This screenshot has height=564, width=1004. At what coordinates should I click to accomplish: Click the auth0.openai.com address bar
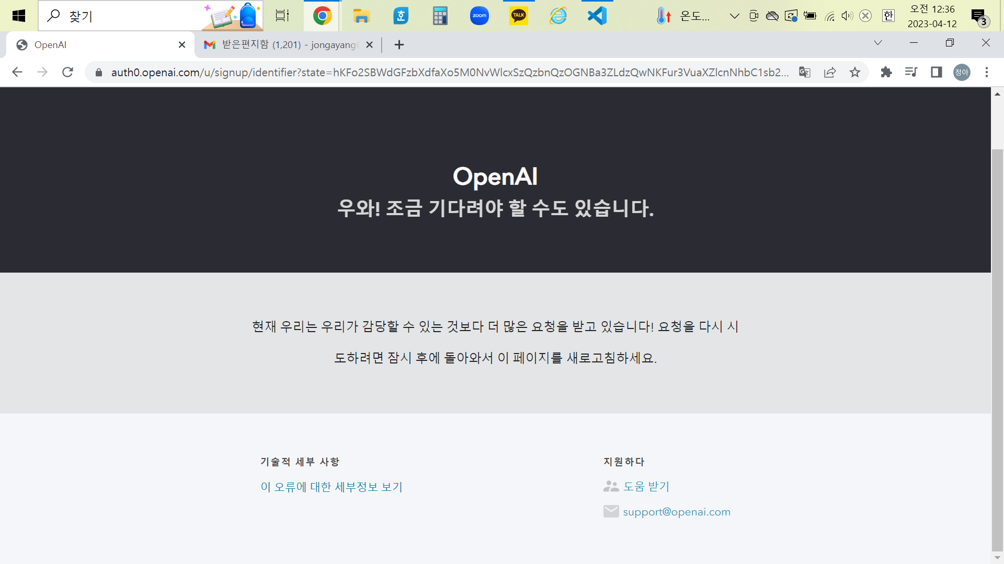pyautogui.click(x=450, y=72)
